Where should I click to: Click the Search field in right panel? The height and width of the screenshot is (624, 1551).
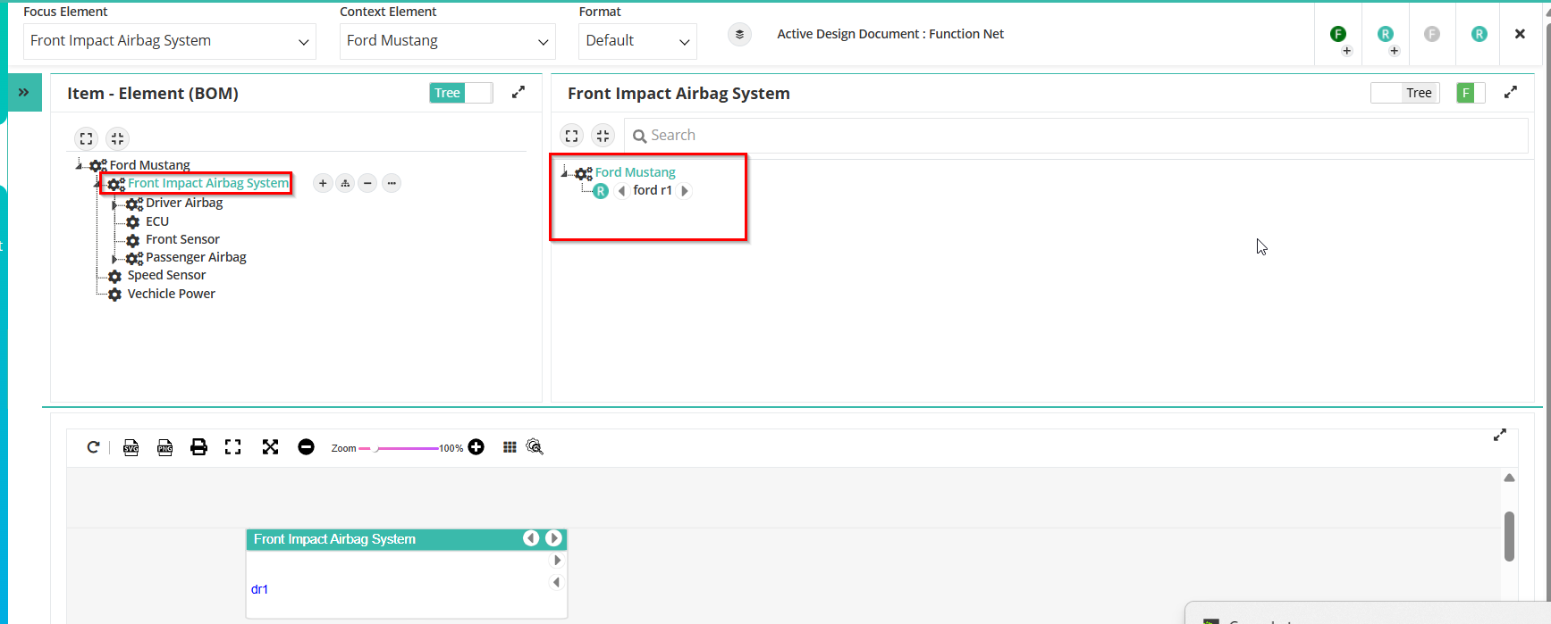click(x=1076, y=136)
